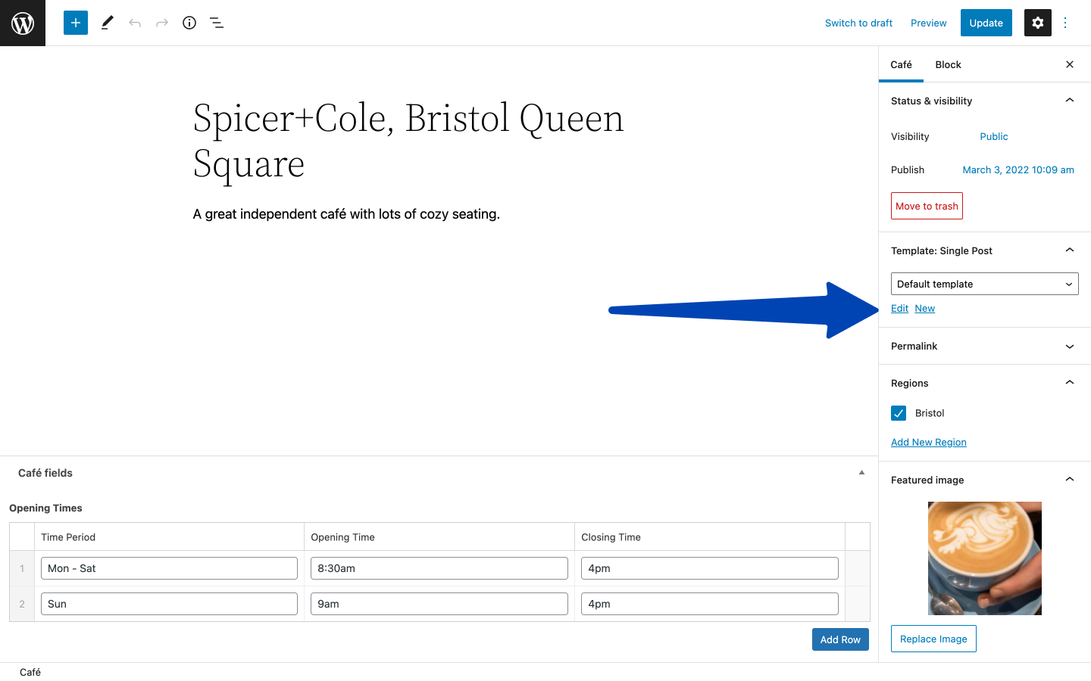
Task: Select row 1 handle in Opening Times
Action: (x=22, y=568)
